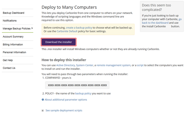Click the Manage Backup Policies chevron arrow
The width and height of the screenshot is (185, 113).
[32, 28]
